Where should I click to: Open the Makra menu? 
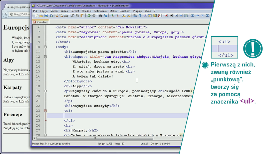113,11
